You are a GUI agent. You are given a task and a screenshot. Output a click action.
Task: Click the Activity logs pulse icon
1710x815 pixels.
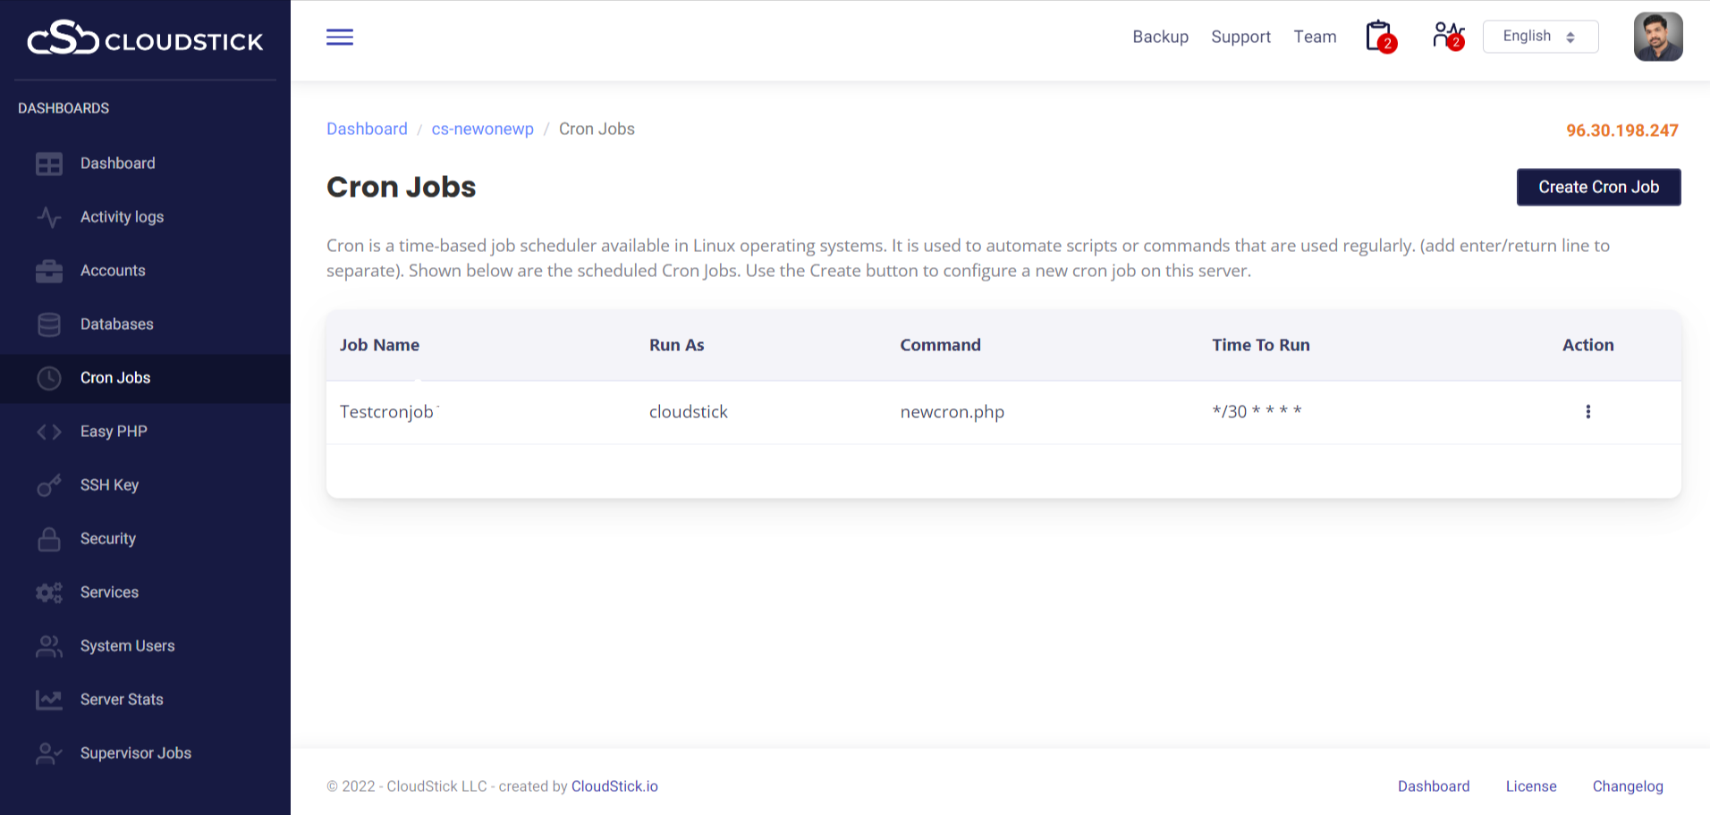click(x=49, y=217)
